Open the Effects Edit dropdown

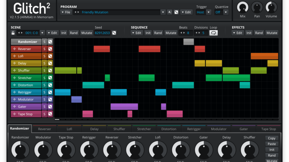tap(238, 33)
